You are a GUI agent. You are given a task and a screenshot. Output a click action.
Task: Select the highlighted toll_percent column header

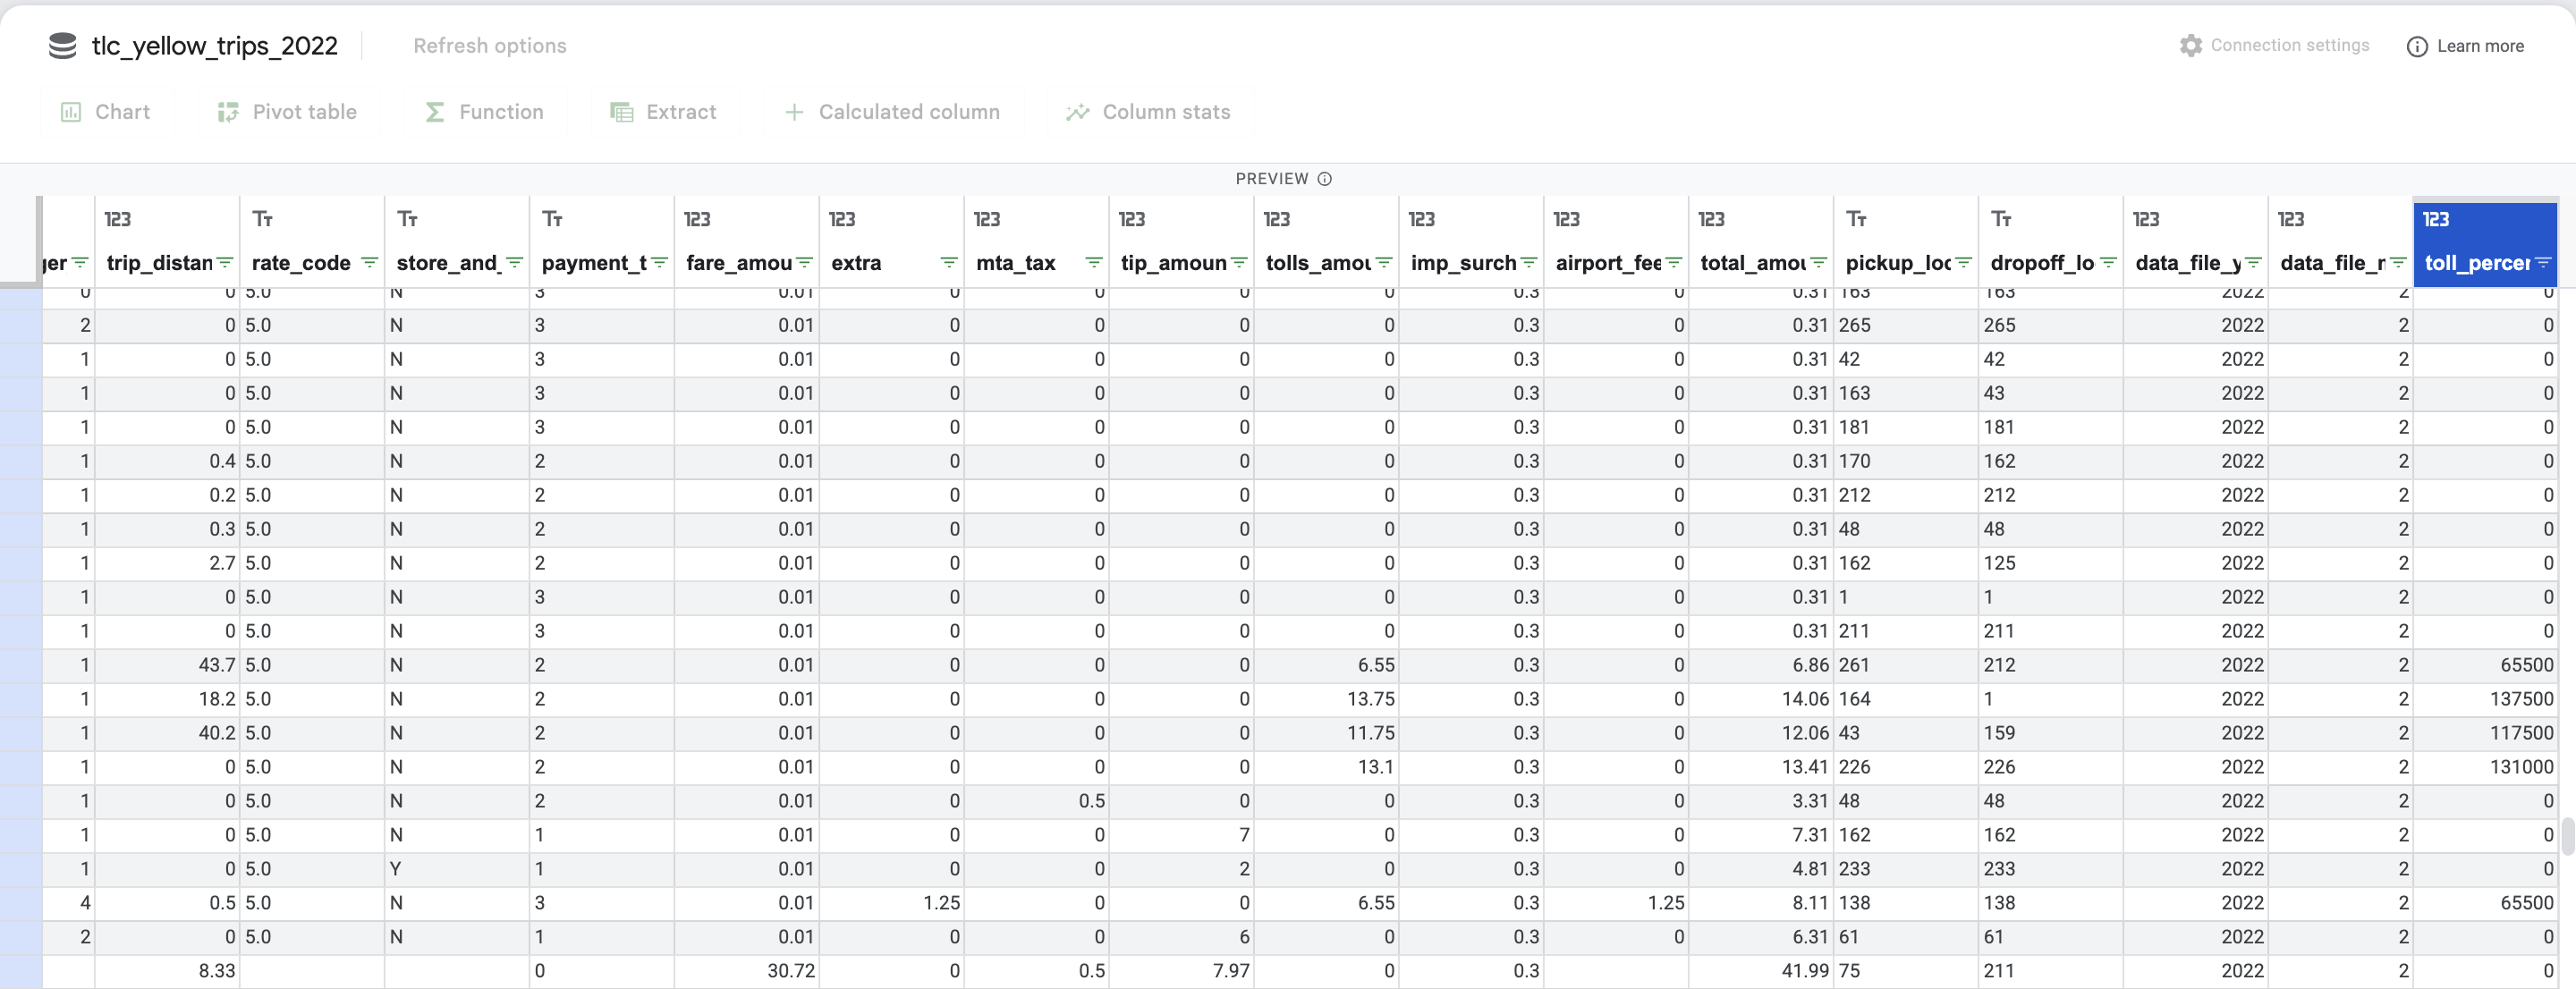tap(2476, 263)
